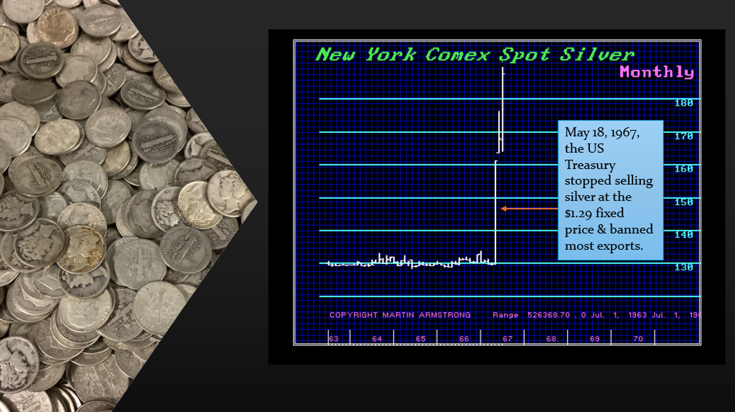
Task: Click the "170" price axis label
Action: coord(684,135)
